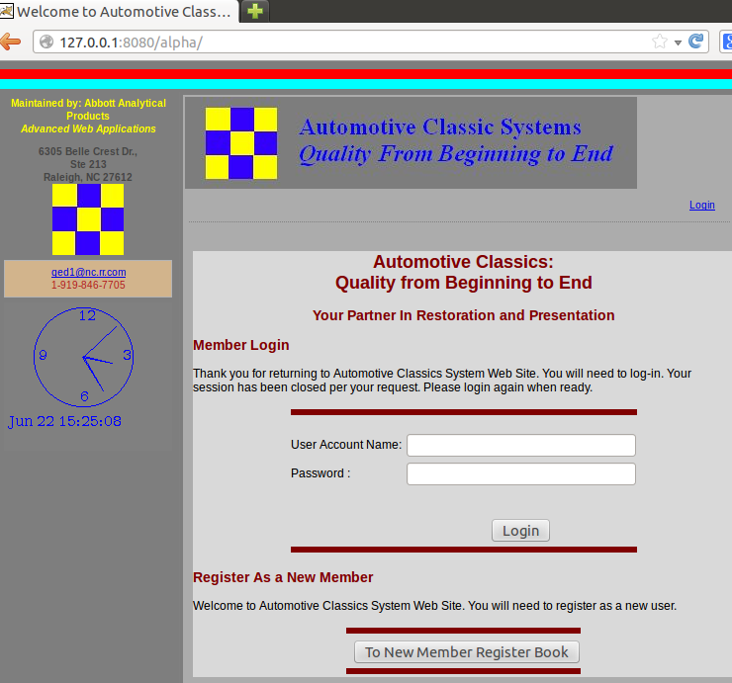Focus the Password input field
This screenshot has width=732, height=683.
520,474
